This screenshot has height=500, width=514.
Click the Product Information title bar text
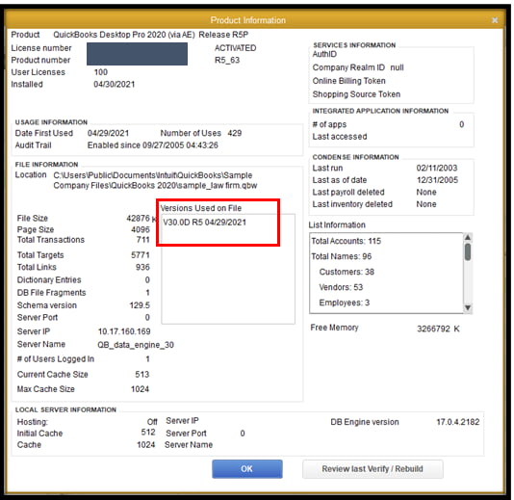pyautogui.click(x=247, y=20)
